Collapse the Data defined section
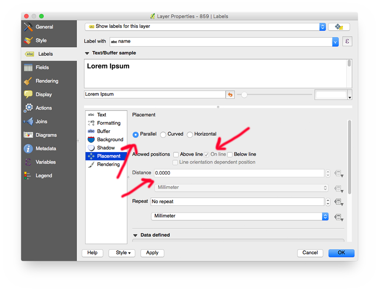 [135, 235]
